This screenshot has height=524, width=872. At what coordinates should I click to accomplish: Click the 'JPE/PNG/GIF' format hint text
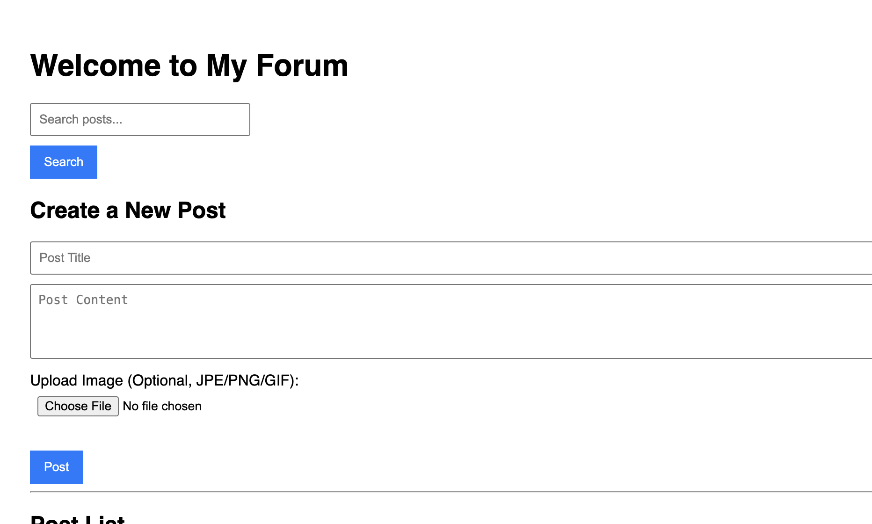[x=242, y=380]
